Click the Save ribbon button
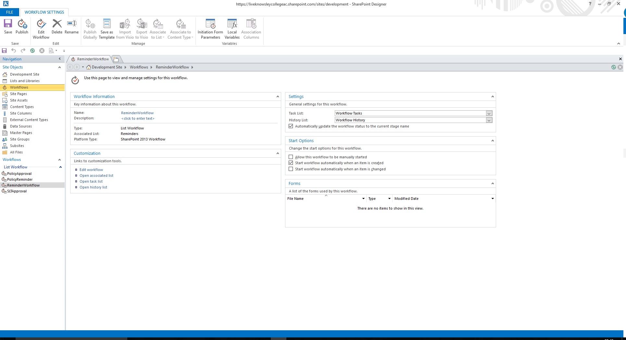Screen dimensions: 626x340 [x=8, y=27]
